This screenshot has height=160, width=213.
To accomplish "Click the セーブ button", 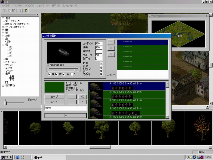I will point(54,97).
